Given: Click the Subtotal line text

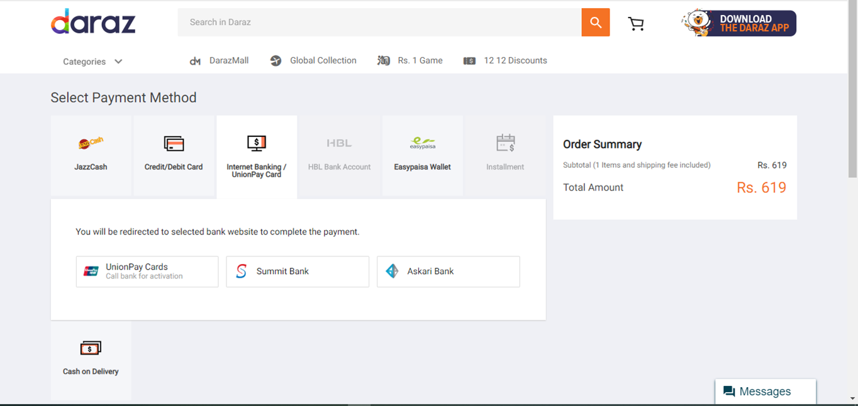Looking at the screenshot, I should (x=637, y=165).
